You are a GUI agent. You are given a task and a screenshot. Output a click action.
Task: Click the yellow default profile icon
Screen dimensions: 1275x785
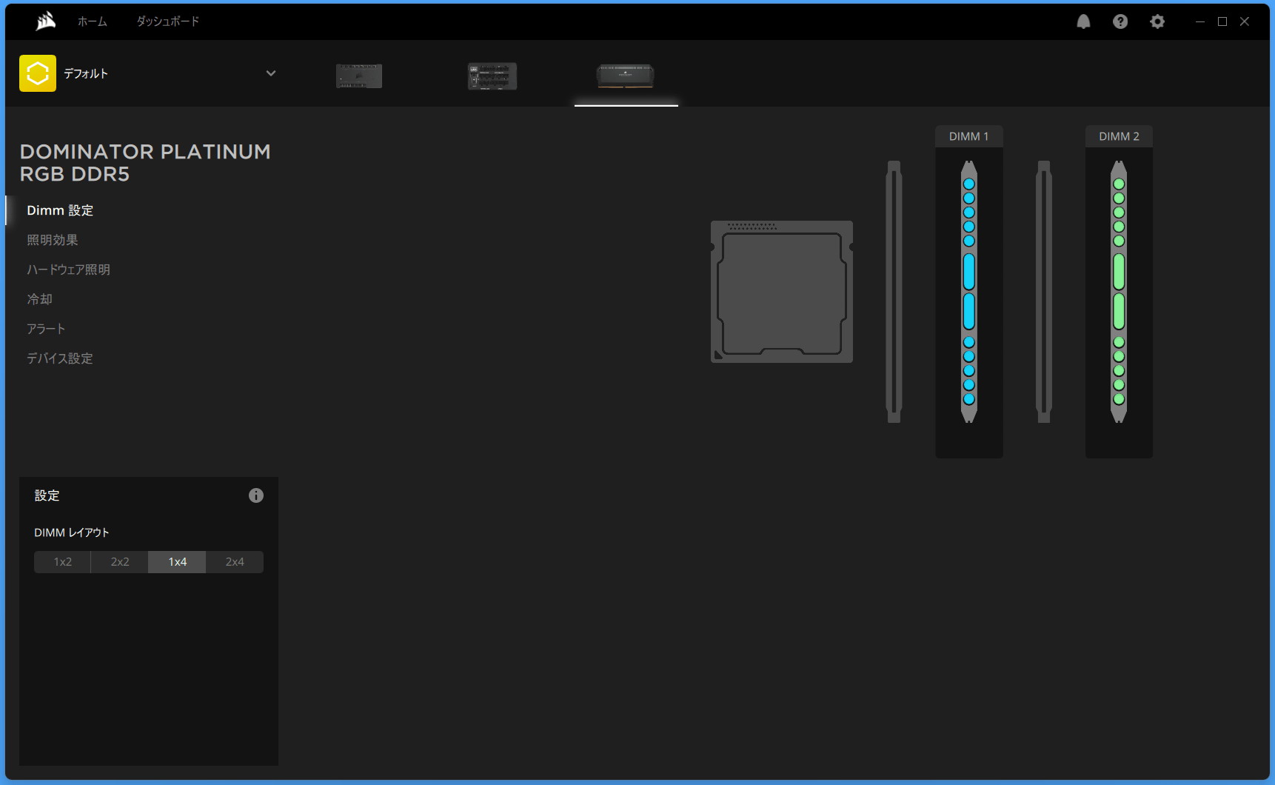(x=38, y=73)
